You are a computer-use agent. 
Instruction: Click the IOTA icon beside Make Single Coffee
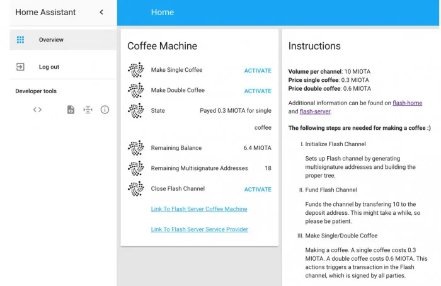(x=135, y=70)
